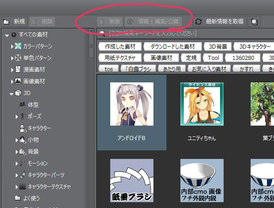
Task: Select the キャラクター icon in the tree
Action: tap(22, 128)
